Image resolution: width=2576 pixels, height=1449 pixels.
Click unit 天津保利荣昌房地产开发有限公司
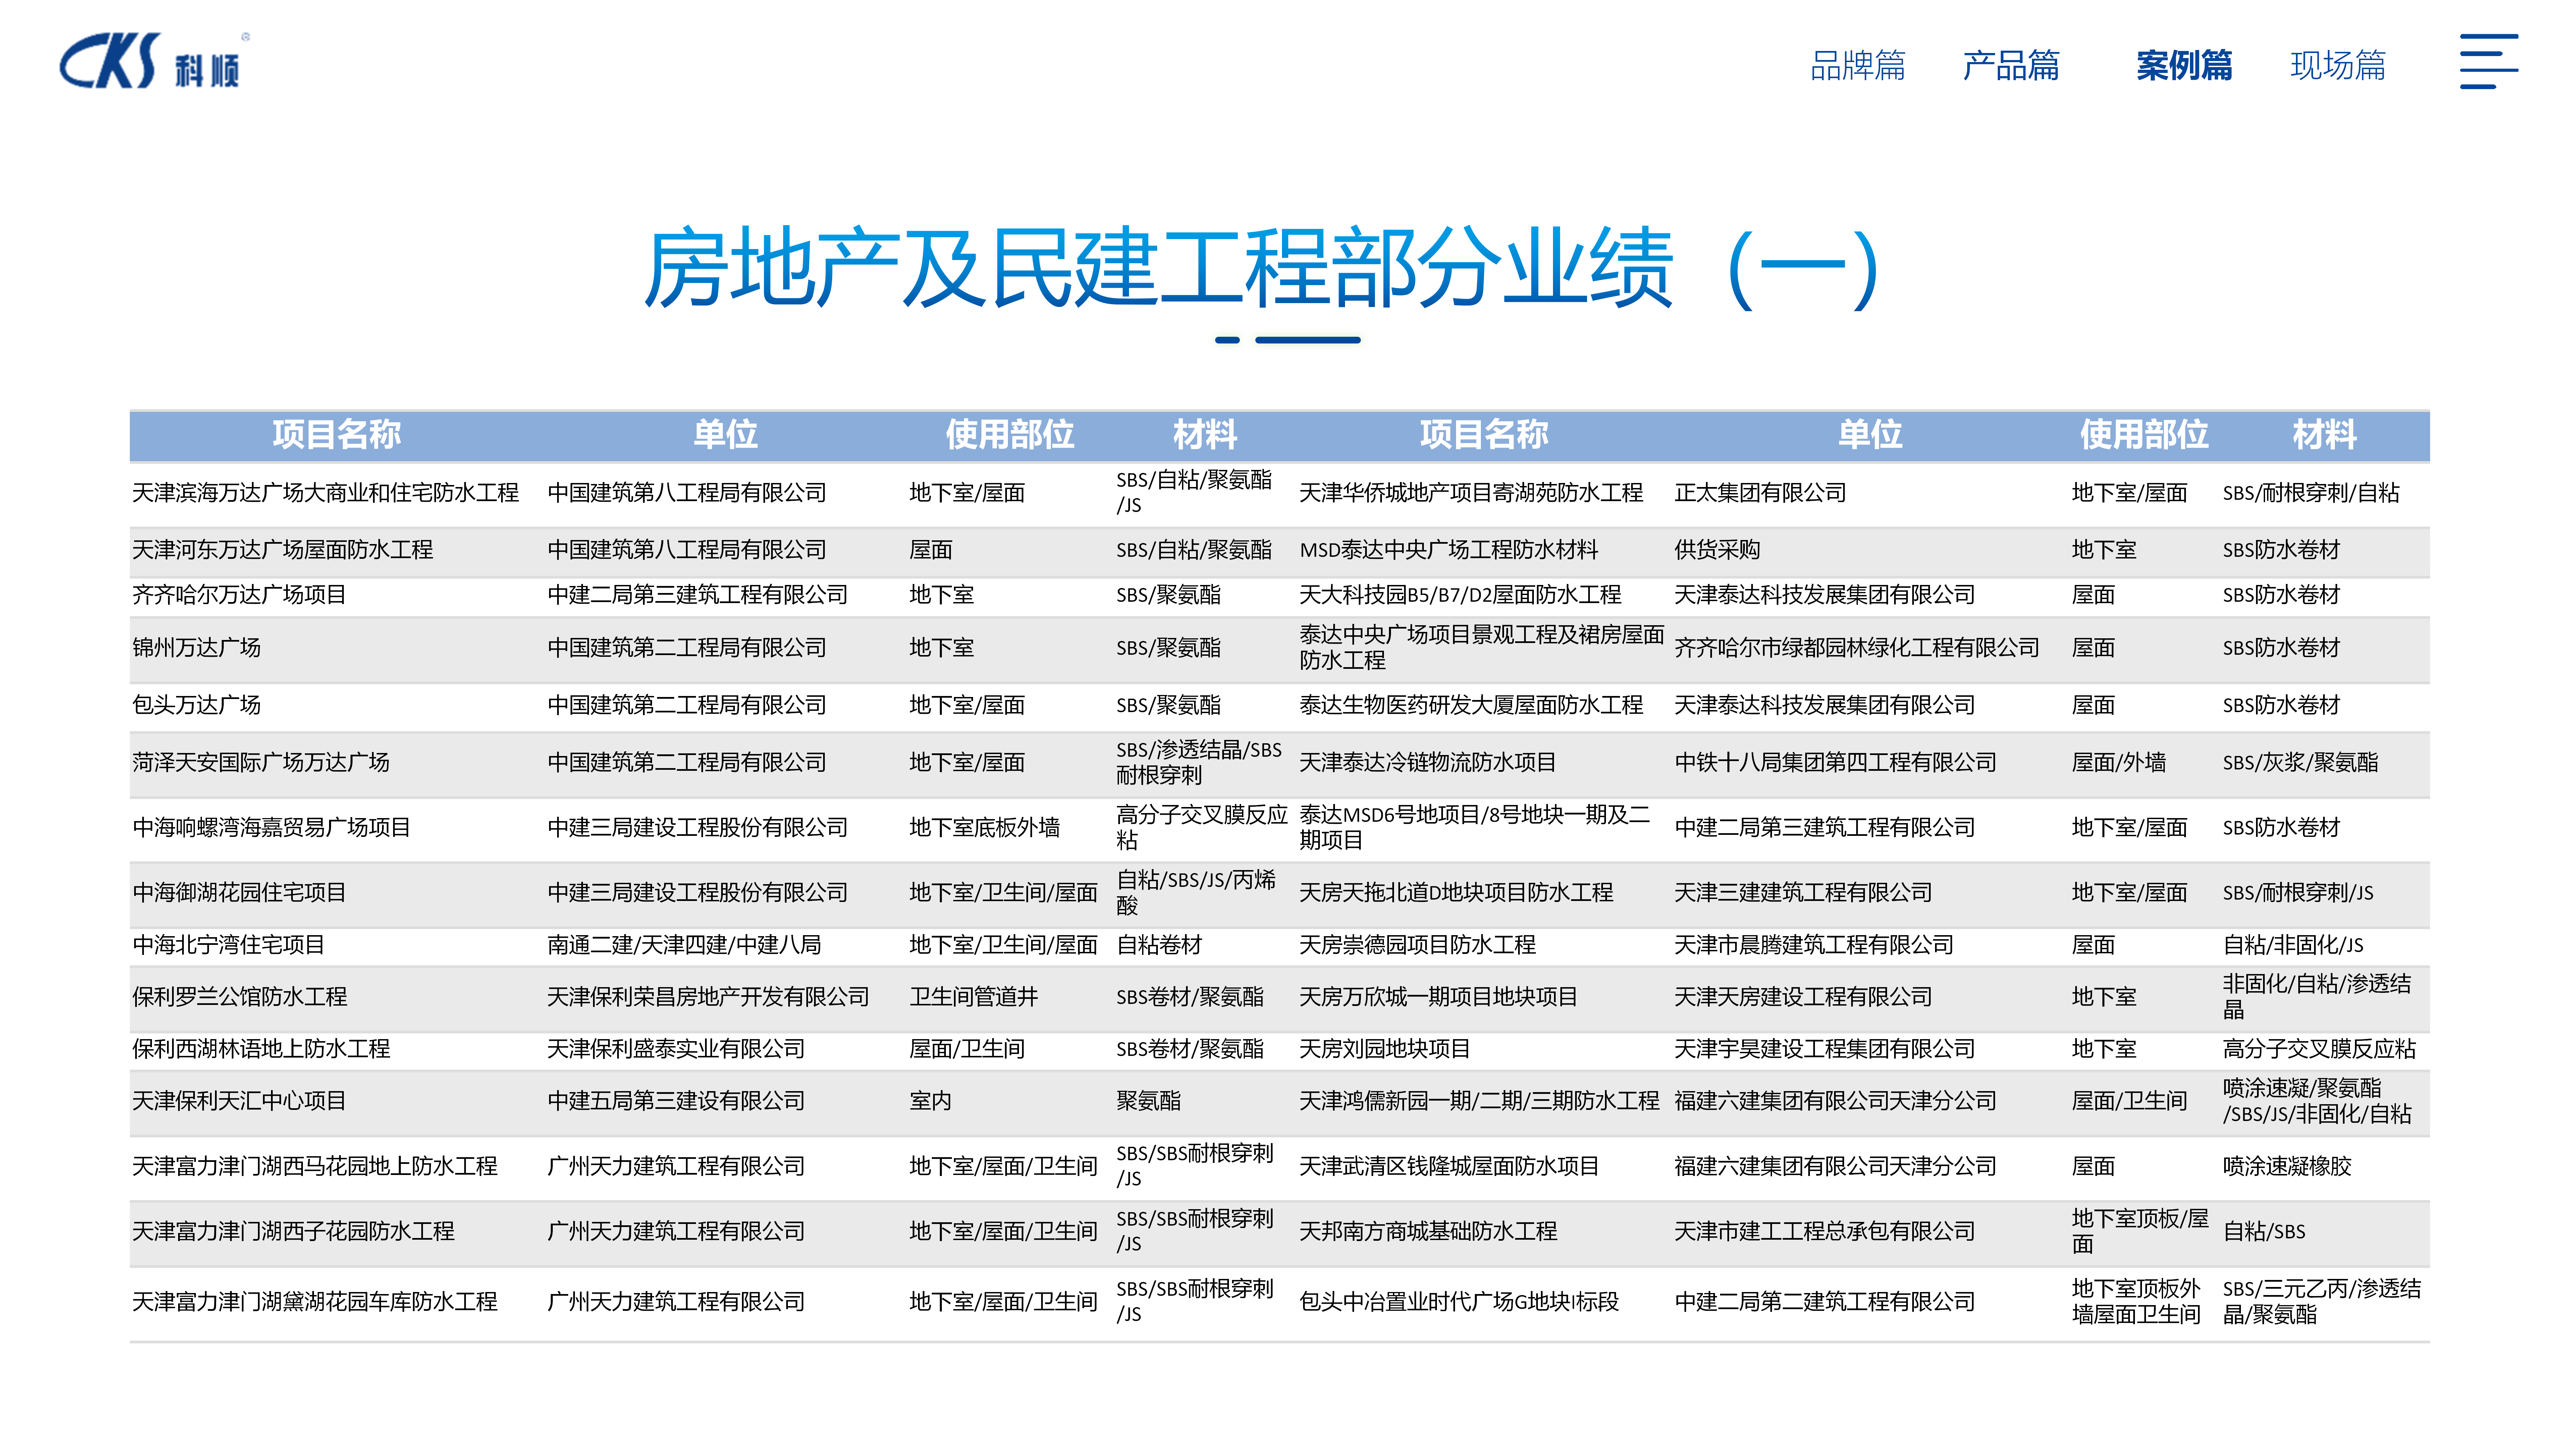pos(708,997)
